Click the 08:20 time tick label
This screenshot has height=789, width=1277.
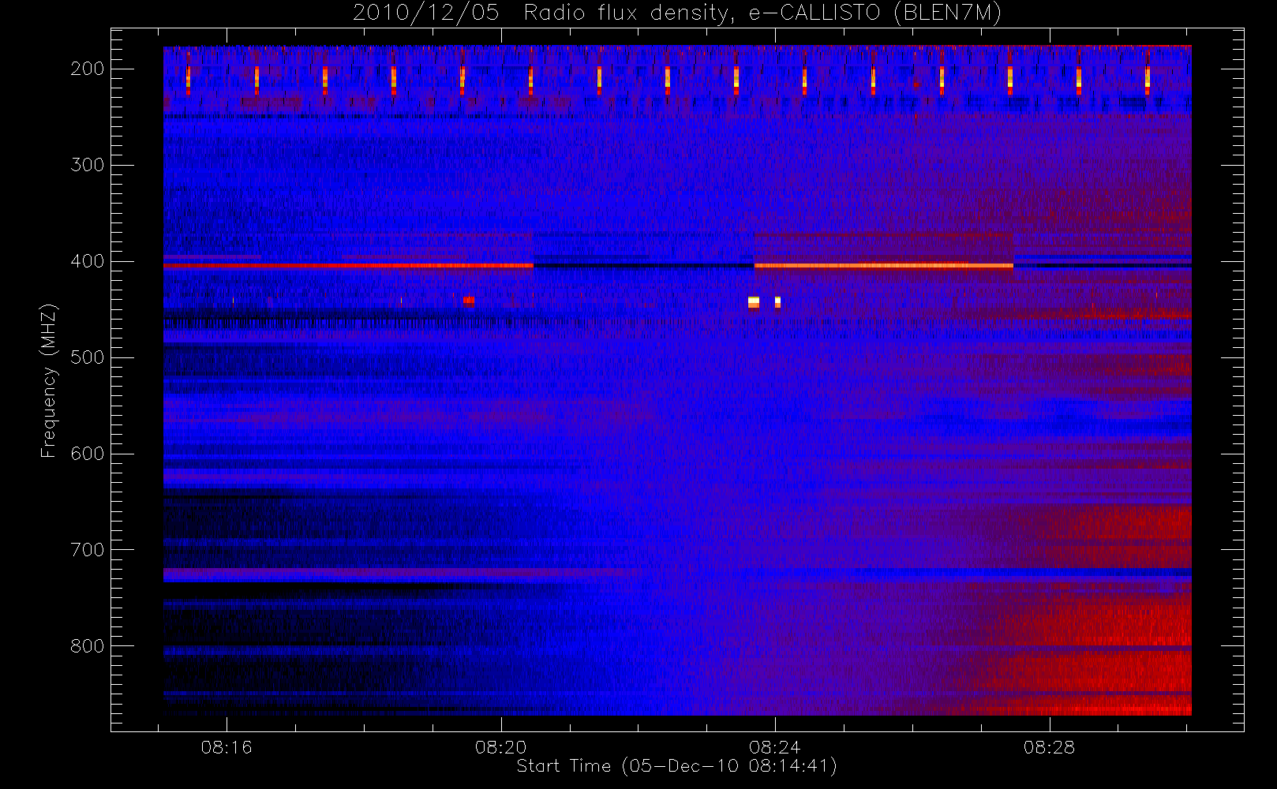[500, 747]
